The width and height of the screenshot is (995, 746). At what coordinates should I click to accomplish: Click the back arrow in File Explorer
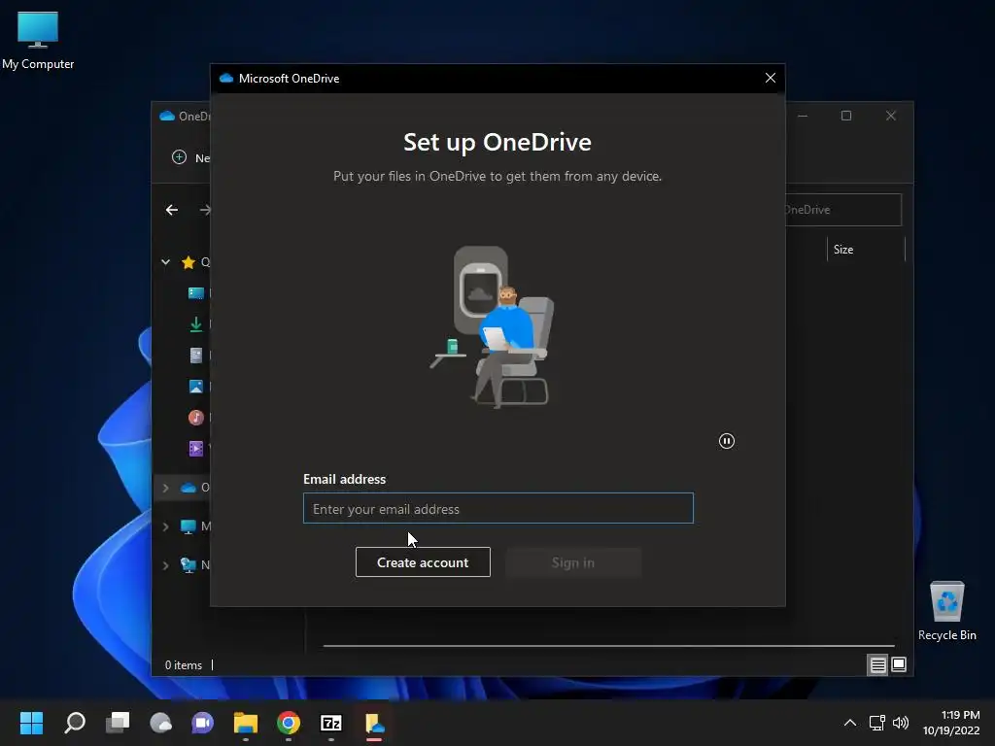coord(171,210)
